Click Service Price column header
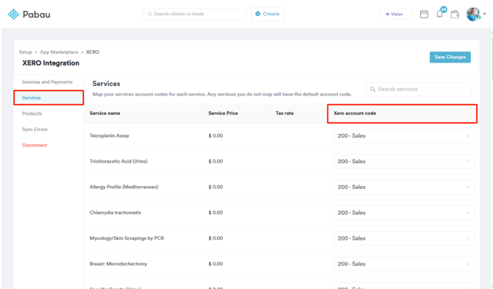The height and width of the screenshot is (289, 493). (223, 113)
